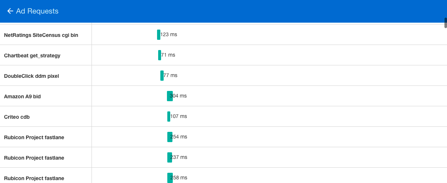Click the 71 ms timing bar
This screenshot has width=447, height=183.
click(x=160, y=55)
